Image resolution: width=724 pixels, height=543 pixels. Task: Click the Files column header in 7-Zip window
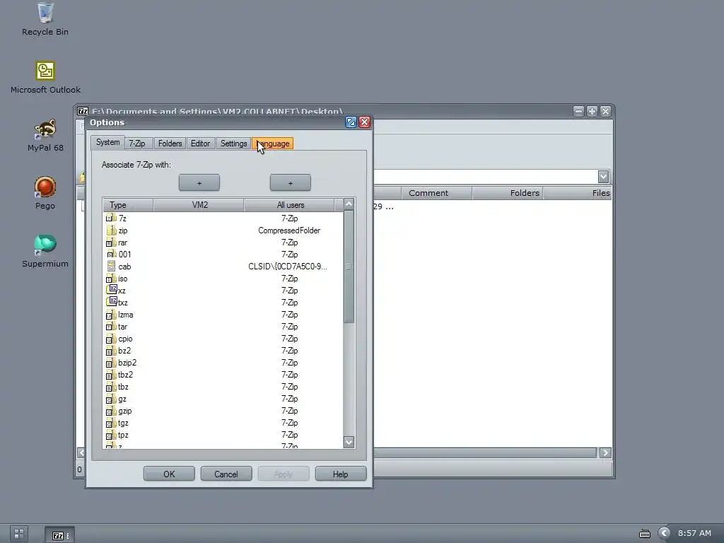[577, 193]
